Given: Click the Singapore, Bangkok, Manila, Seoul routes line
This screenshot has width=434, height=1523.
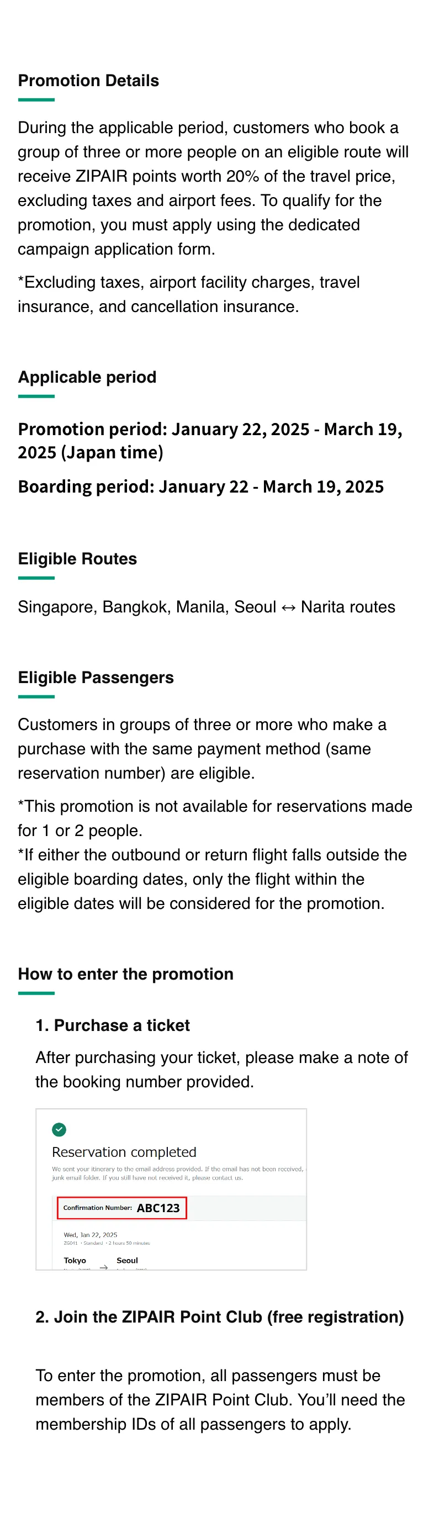Looking at the screenshot, I should click(x=207, y=607).
